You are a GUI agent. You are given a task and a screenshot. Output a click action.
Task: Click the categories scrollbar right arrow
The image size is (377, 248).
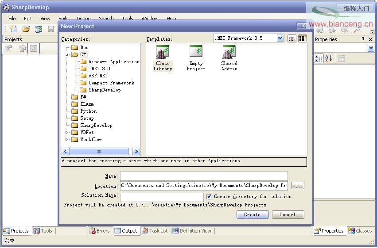click(136, 151)
